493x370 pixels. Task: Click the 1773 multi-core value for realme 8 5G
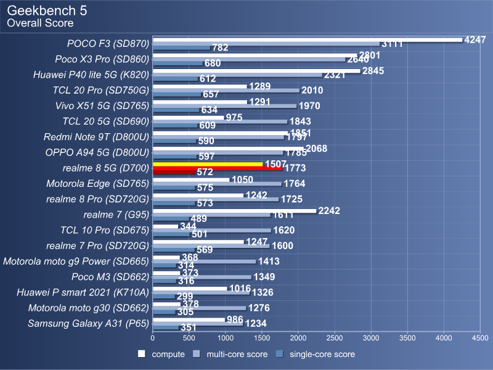coord(295,168)
